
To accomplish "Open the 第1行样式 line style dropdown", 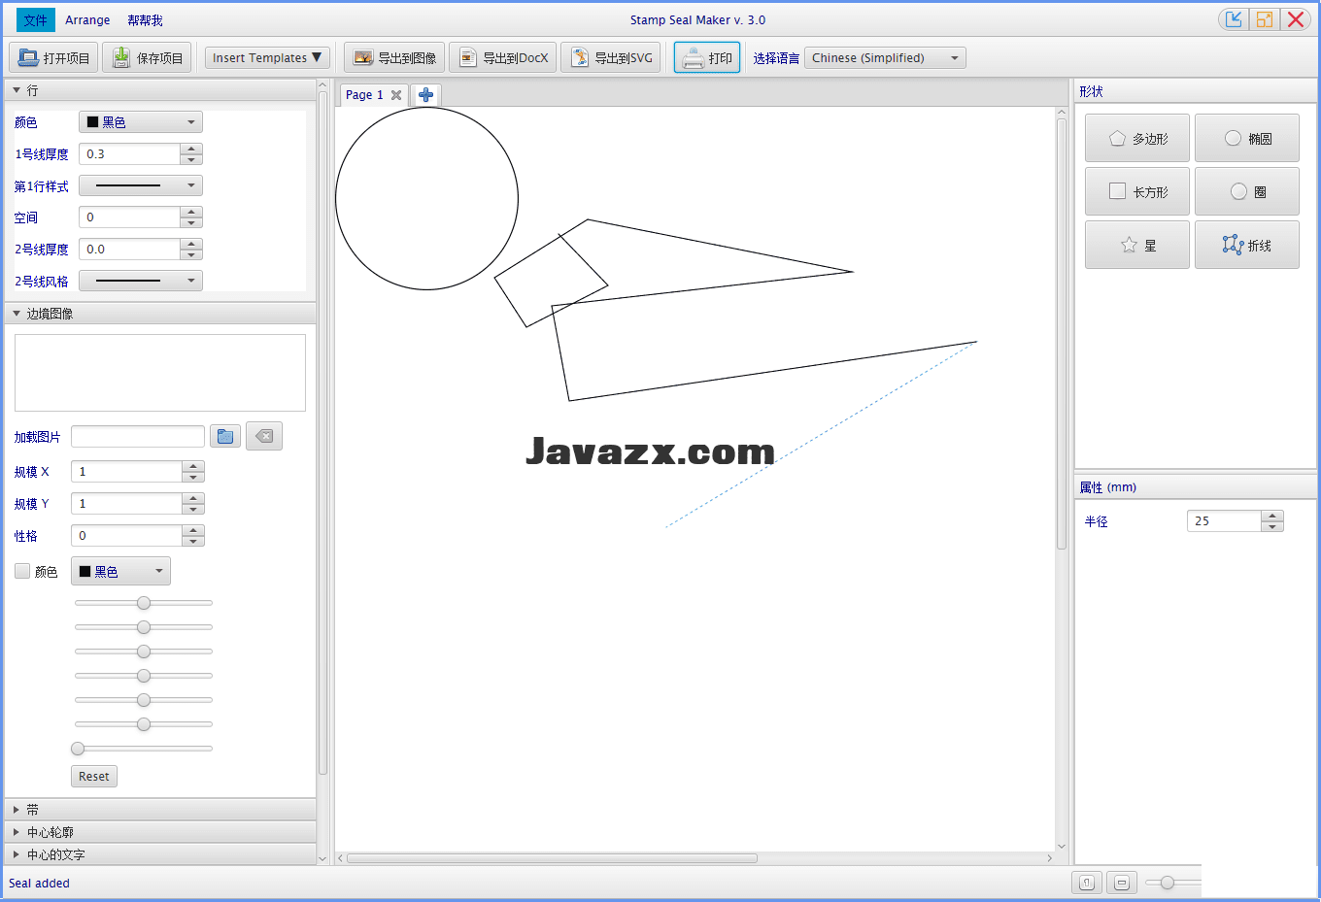I will tap(141, 185).
